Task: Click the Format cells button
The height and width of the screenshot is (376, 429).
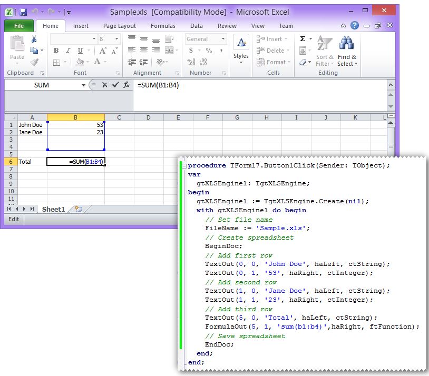Action: coord(274,62)
